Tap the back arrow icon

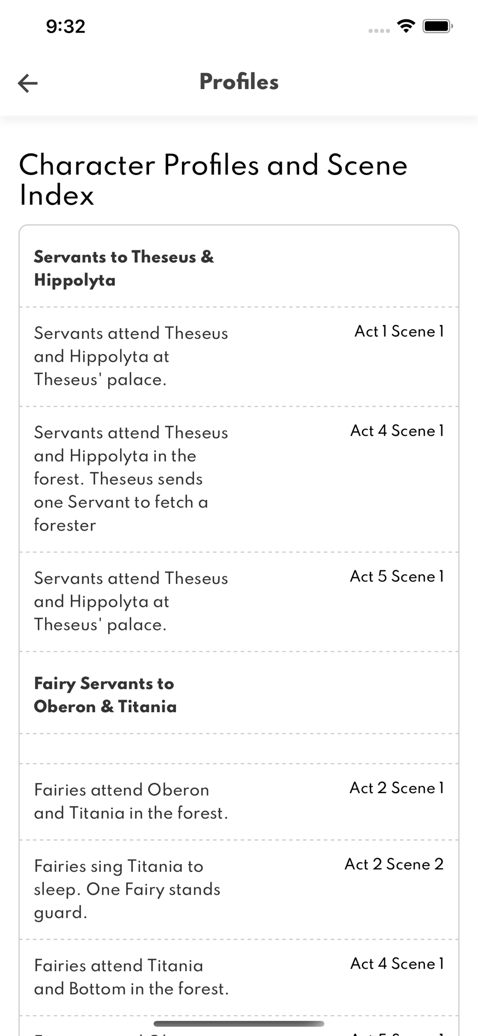(27, 83)
